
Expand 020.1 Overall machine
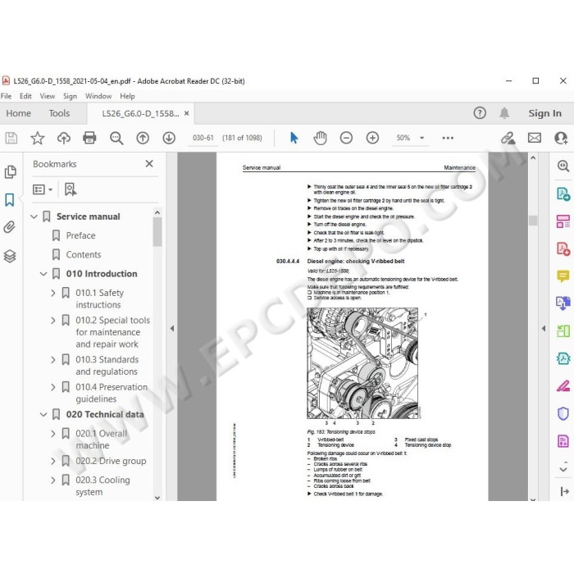point(53,434)
